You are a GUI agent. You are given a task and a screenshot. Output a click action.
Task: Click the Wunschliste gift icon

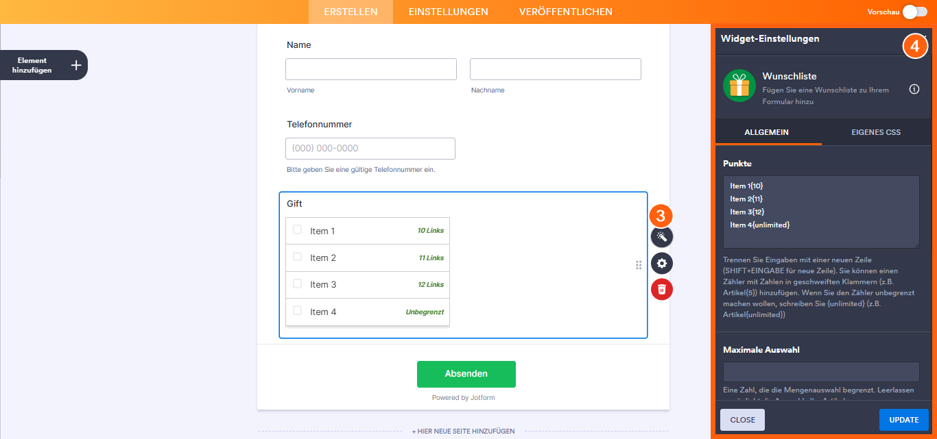[739, 86]
